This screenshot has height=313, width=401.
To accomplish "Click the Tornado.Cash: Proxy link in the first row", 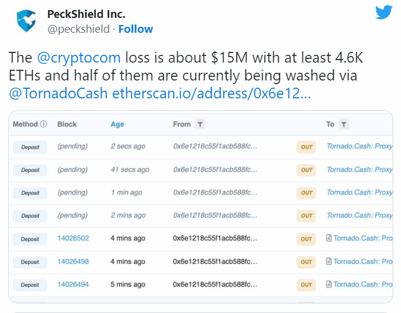I will coord(359,147).
